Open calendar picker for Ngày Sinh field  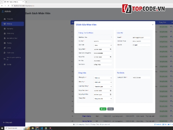[x=110, y=49]
